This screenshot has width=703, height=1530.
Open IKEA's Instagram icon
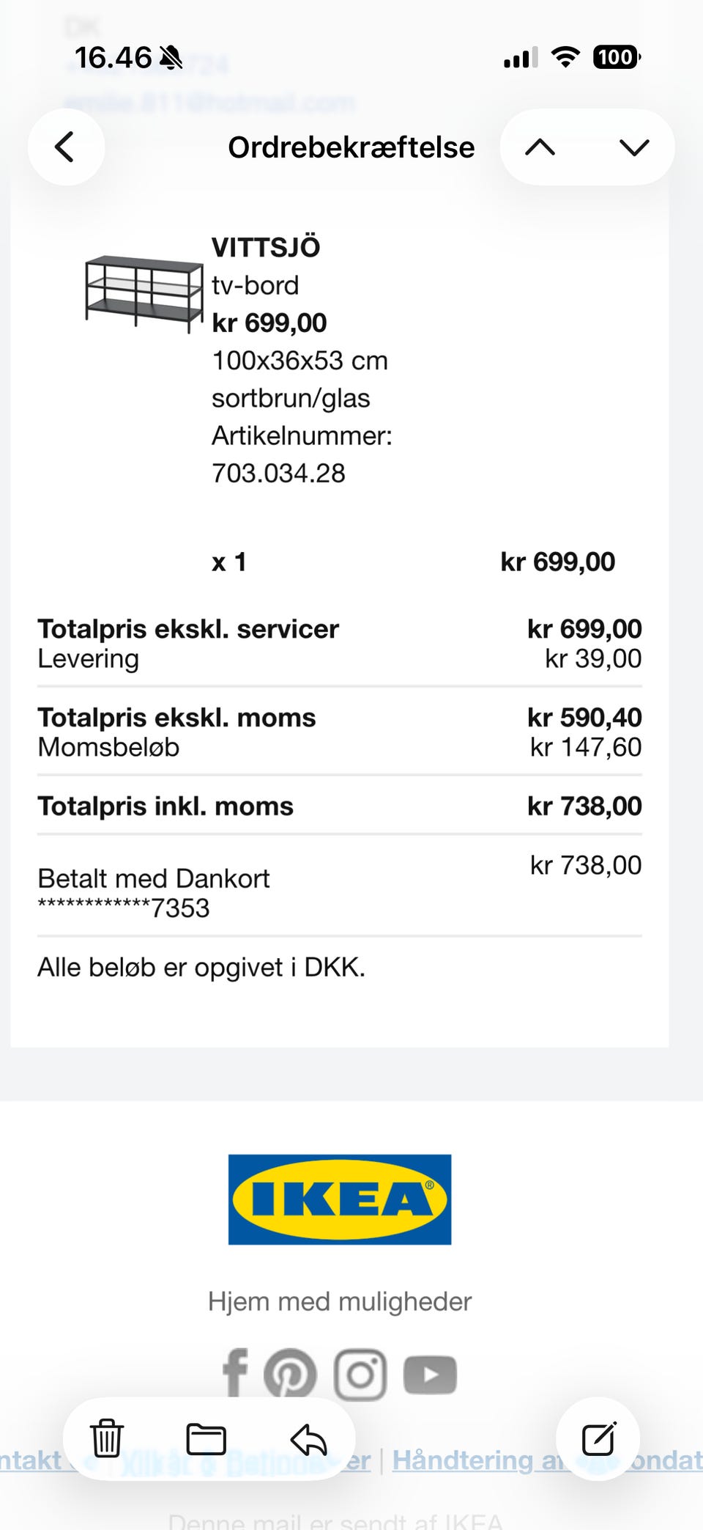coord(360,1375)
